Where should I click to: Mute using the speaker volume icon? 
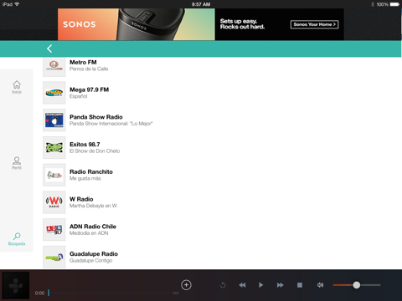click(x=320, y=285)
